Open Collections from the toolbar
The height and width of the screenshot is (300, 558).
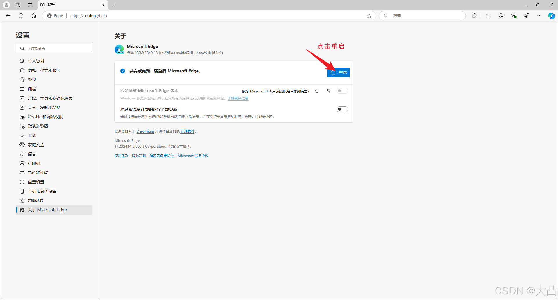coord(501,16)
